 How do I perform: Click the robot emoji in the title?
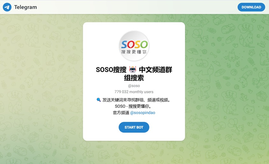[133, 70]
